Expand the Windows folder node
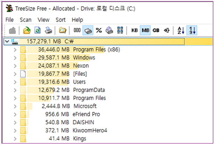Viewport: 214px width, 145px height. pos(15,58)
